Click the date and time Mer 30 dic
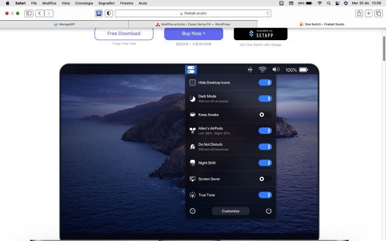Image resolution: width=386 pixels, height=241 pixels. pos(366,3)
